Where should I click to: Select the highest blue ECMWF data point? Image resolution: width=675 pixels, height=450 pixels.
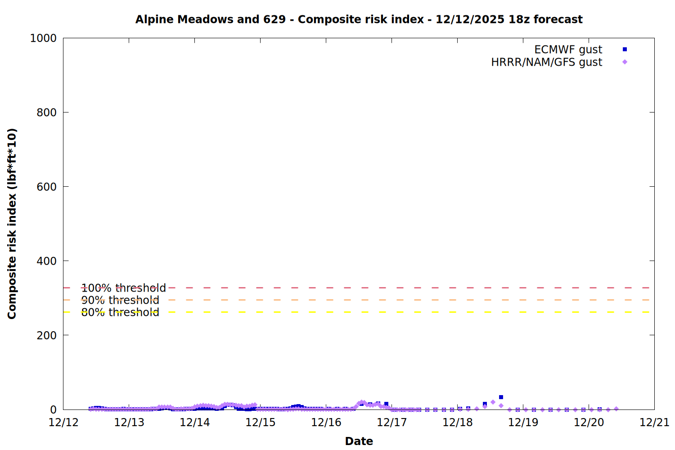[x=501, y=397]
